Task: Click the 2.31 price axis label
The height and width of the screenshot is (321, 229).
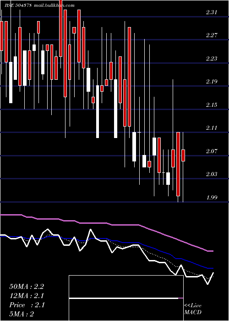Action: click(211, 12)
